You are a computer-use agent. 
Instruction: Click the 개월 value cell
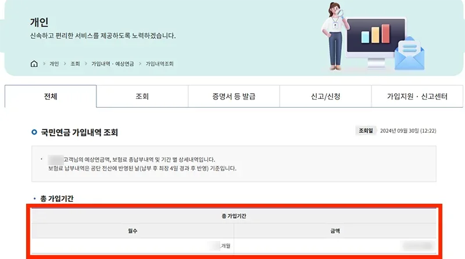(x=133, y=246)
